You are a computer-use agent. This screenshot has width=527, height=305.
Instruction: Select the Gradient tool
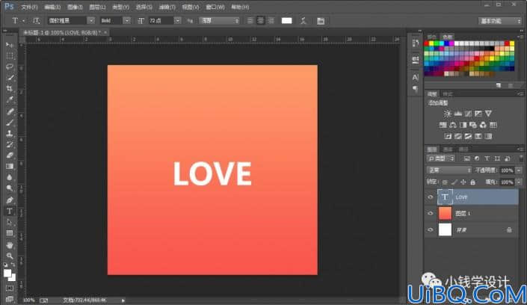[10, 167]
